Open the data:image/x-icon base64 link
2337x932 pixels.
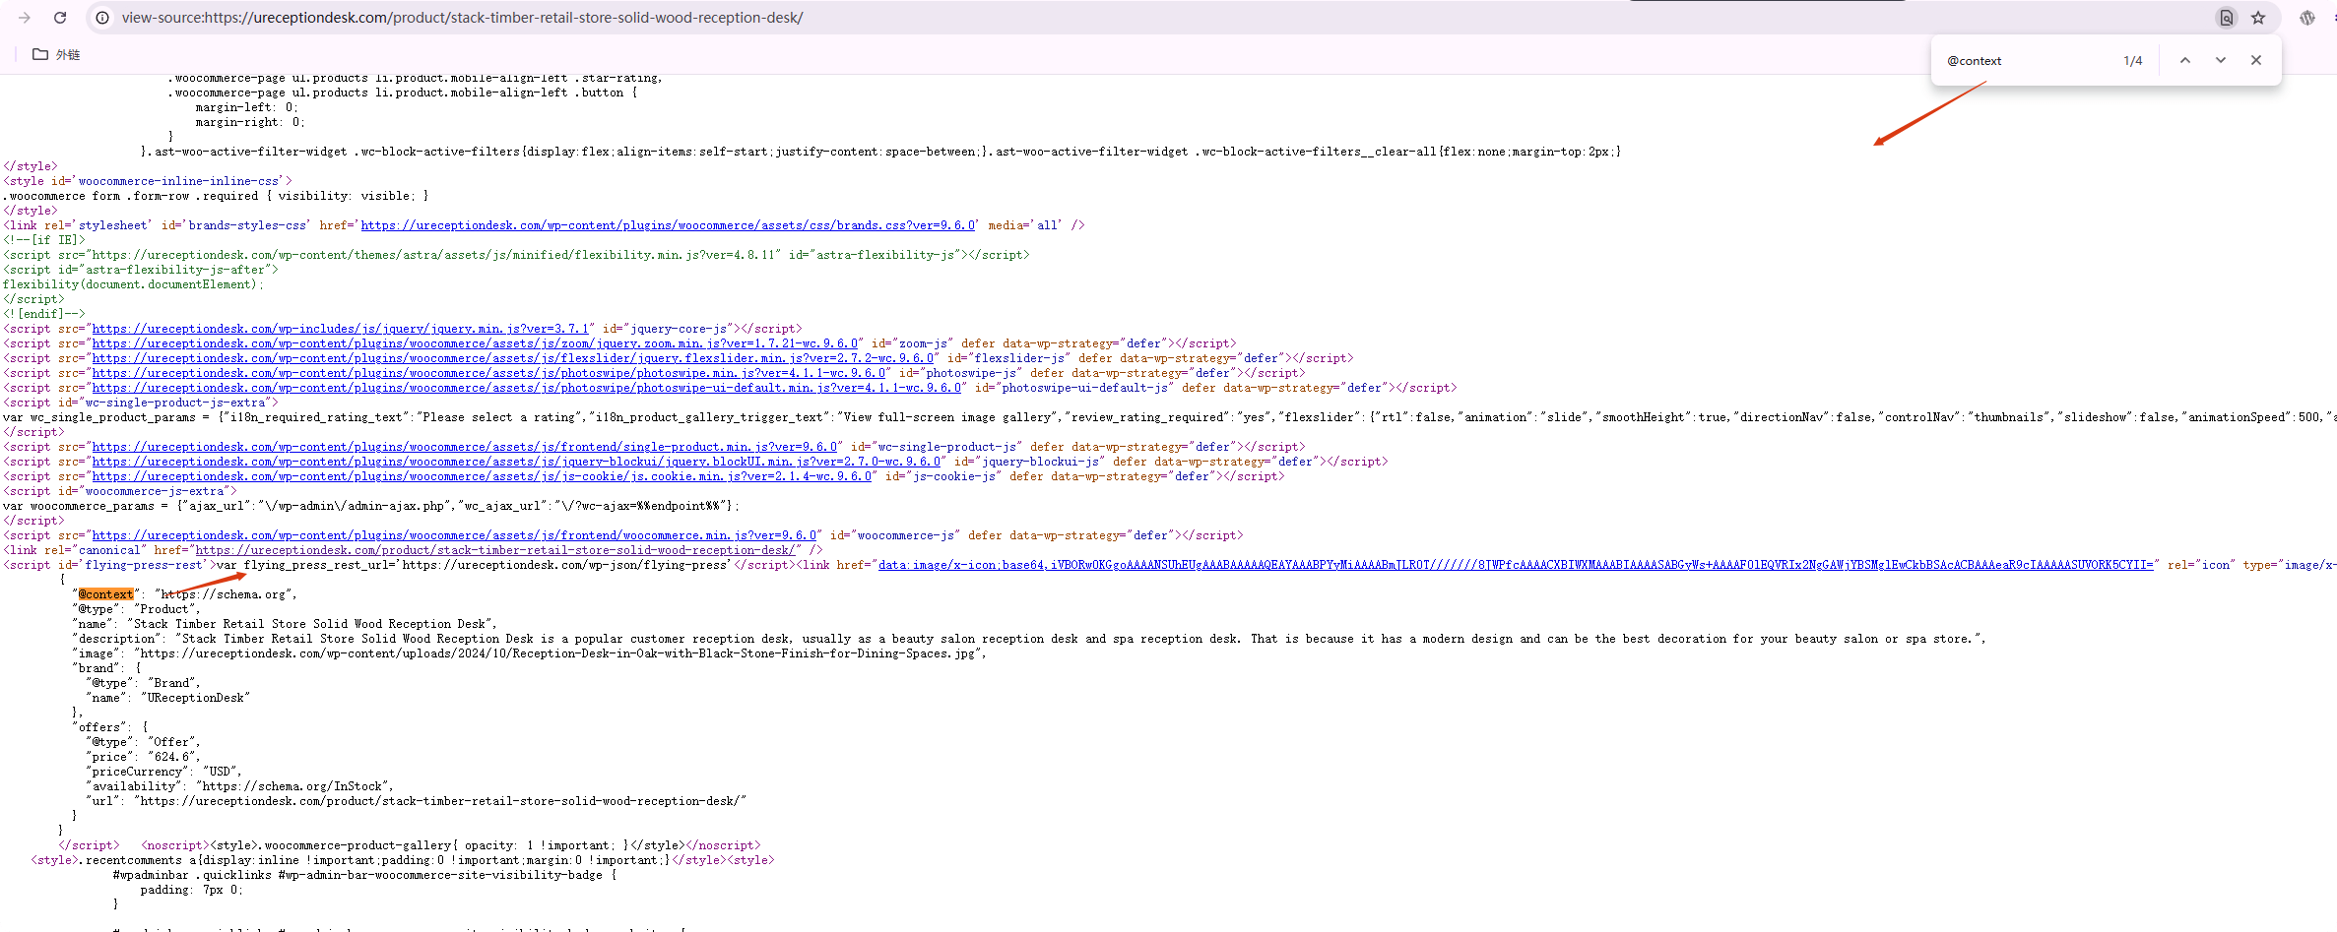(1516, 565)
